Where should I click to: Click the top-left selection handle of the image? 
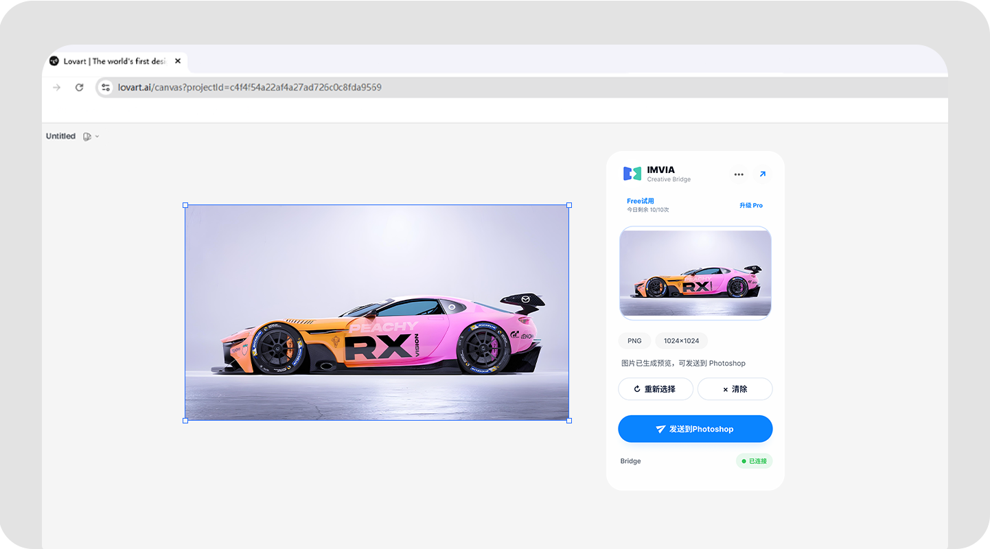(185, 205)
